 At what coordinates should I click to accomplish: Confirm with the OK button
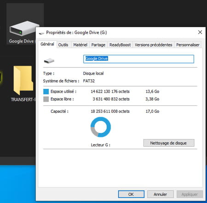[131, 194]
